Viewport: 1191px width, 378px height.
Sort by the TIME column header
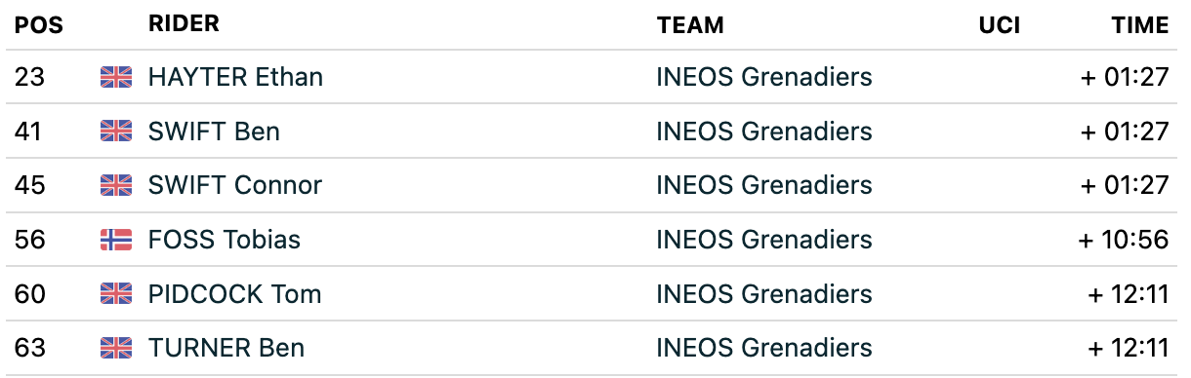click(1140, 25)
